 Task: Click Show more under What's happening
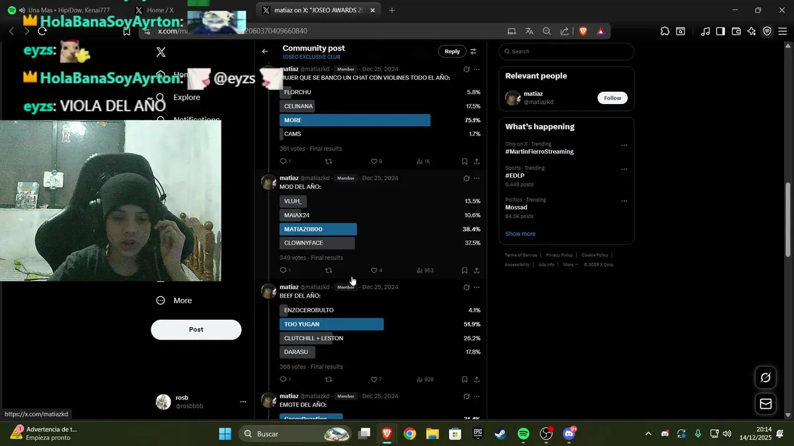pyautogui.click(x=520, y=234)
